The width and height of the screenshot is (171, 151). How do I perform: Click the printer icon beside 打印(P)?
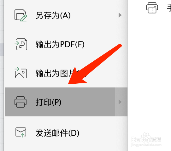tap(21, 102)
